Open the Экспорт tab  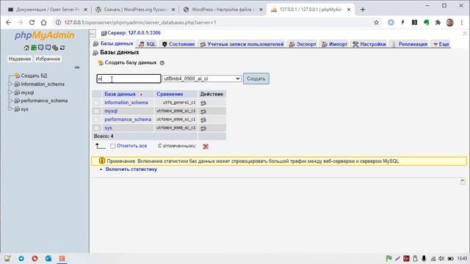[303, 44]
